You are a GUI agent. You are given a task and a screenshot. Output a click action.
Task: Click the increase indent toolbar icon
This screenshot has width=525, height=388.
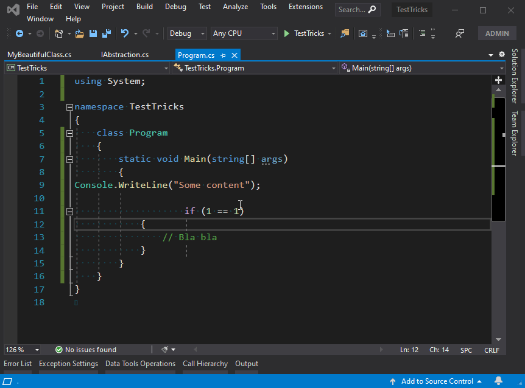[404, 33]
